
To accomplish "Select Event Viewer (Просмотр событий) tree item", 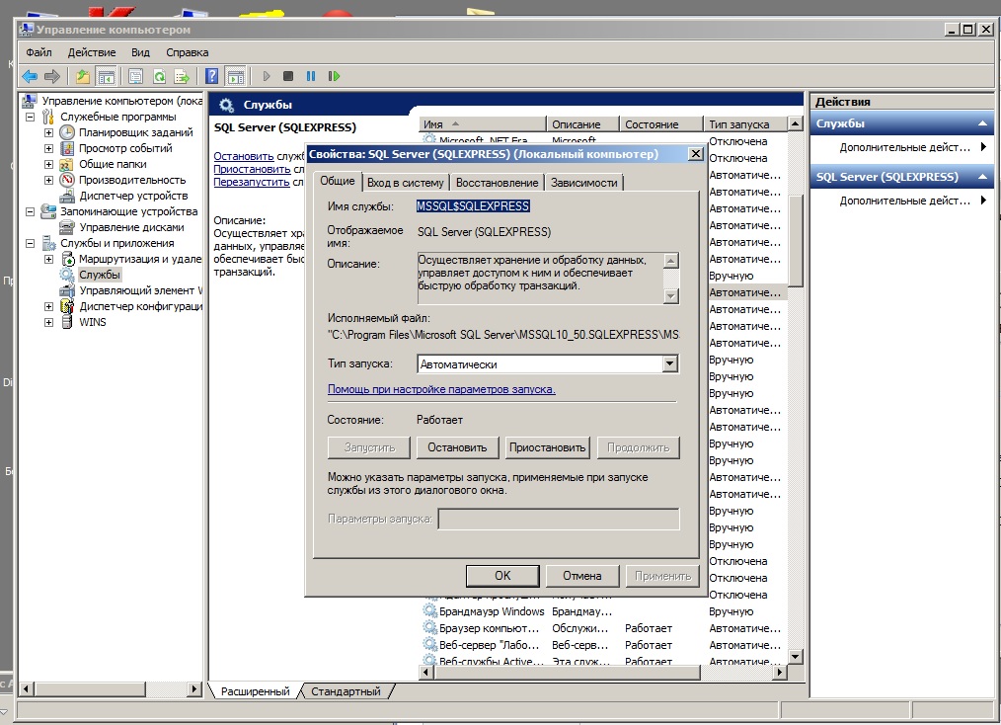I will (x=125, y=148).
